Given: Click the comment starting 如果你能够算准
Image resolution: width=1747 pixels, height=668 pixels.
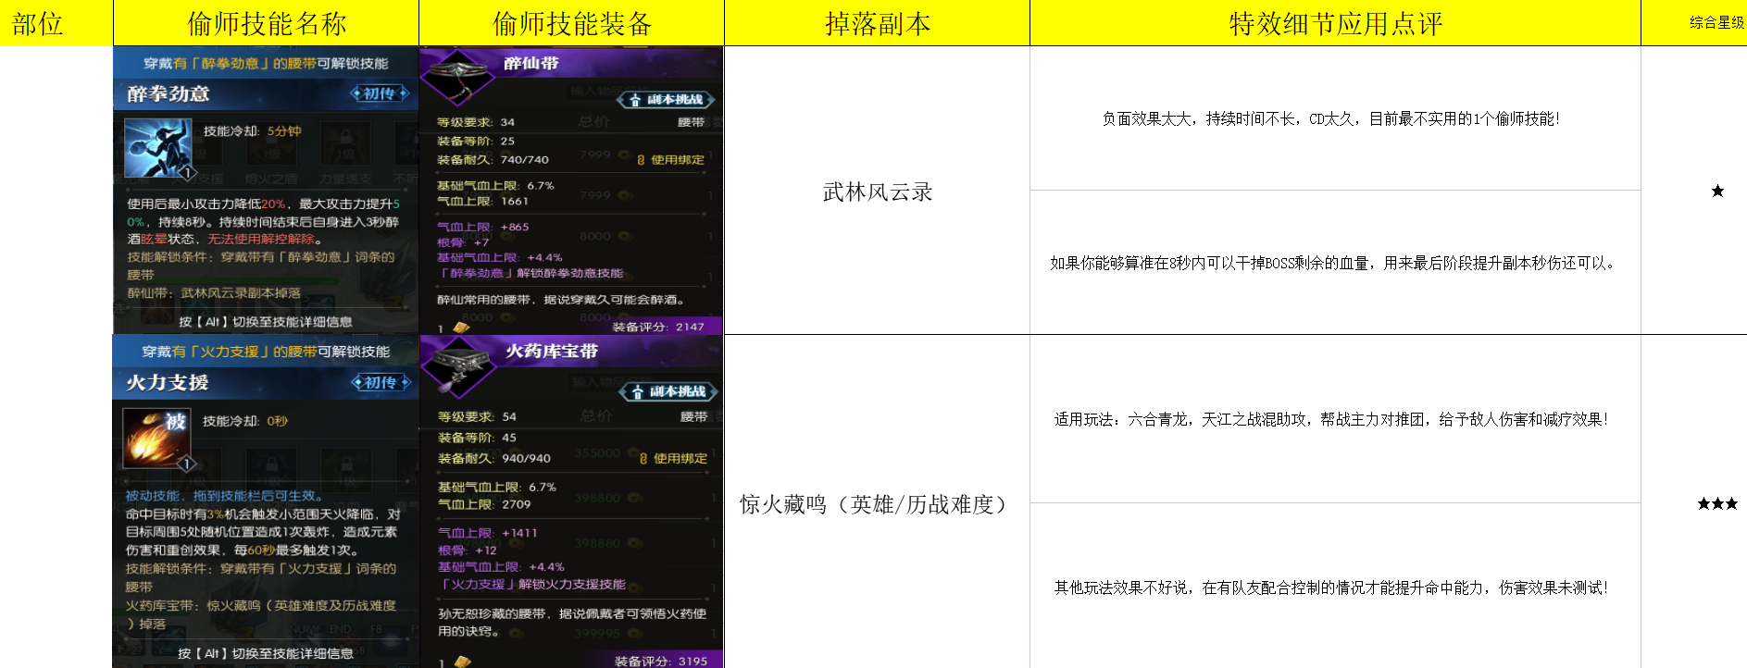Looking at the screenshot, I should [1334, 263].
